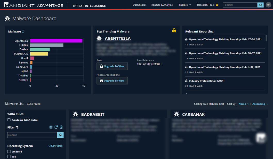
Task: Click the save filter icon
Action: coord(51,127)
